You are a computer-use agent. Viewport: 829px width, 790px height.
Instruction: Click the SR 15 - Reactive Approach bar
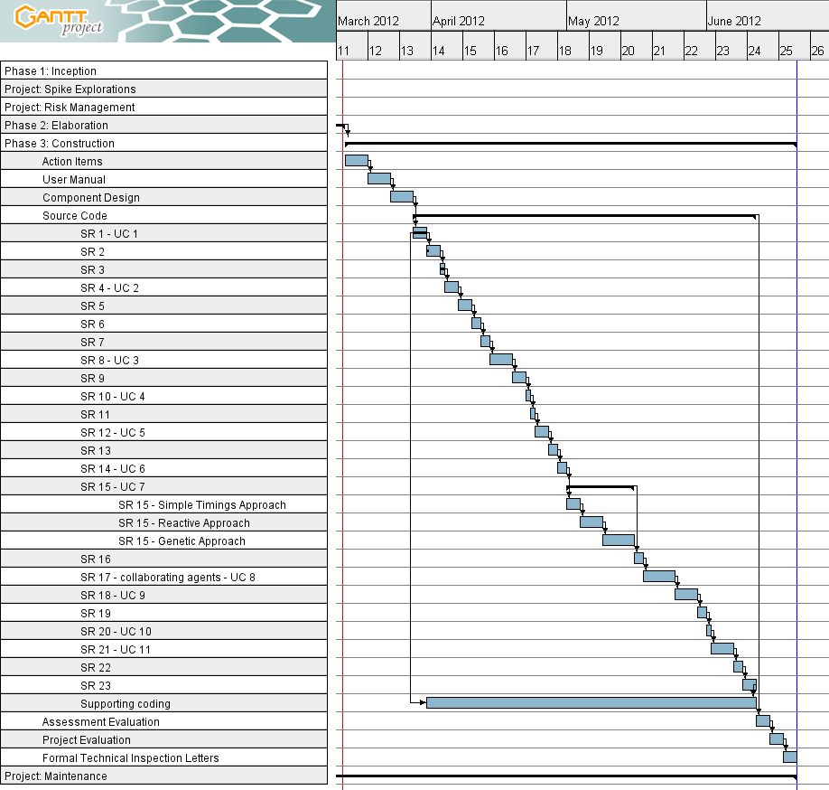(591, 522)
